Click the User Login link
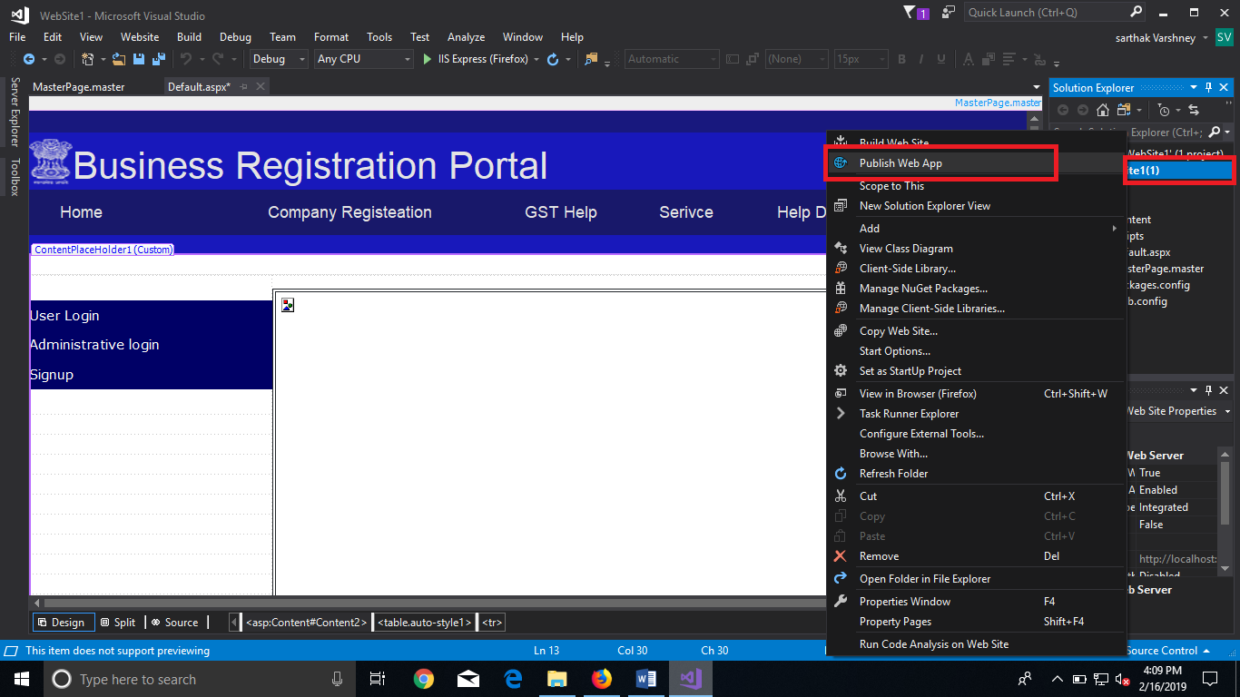The image size is (1240, 697). coord(64,316)
